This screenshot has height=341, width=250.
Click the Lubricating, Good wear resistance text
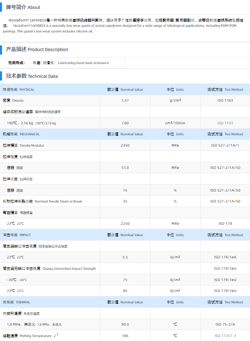(83, 63)
